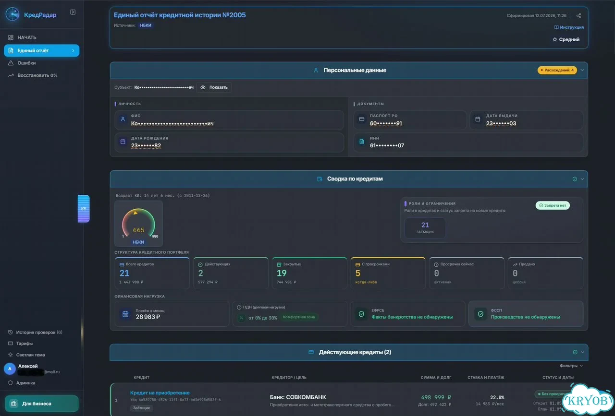Image resolution: width=615 pixels, height=416 pixels.
Task: Click the 498 999 ₽ loan amount
Action: [436, 397]
